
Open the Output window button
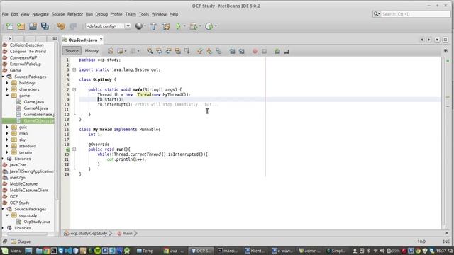coord(21,242)
